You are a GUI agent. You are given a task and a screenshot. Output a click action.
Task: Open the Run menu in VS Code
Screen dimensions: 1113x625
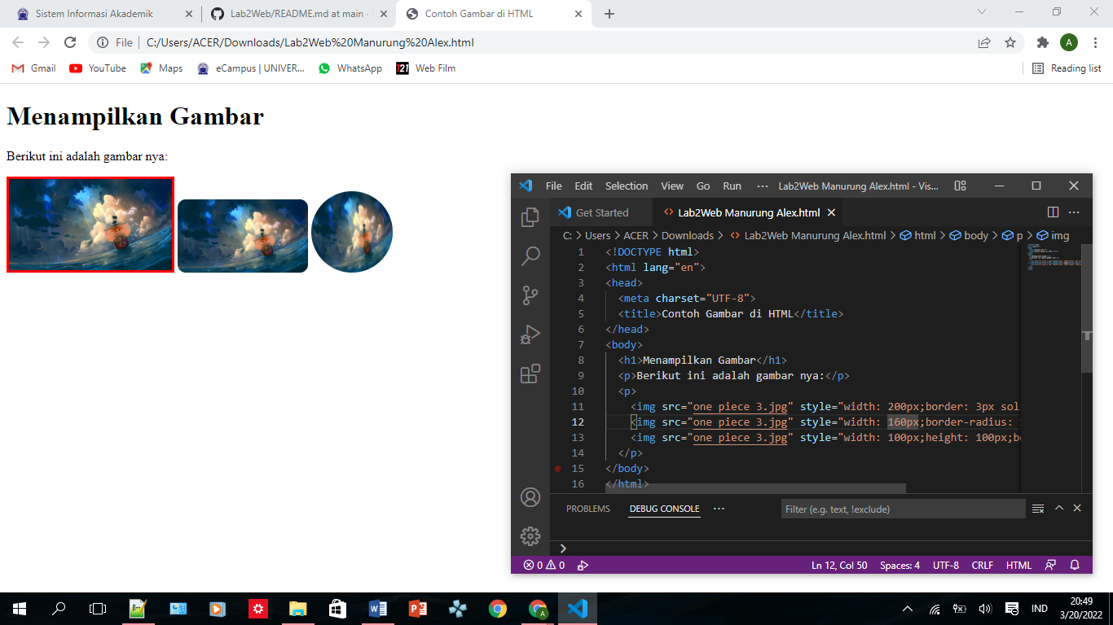click(732, 186)
